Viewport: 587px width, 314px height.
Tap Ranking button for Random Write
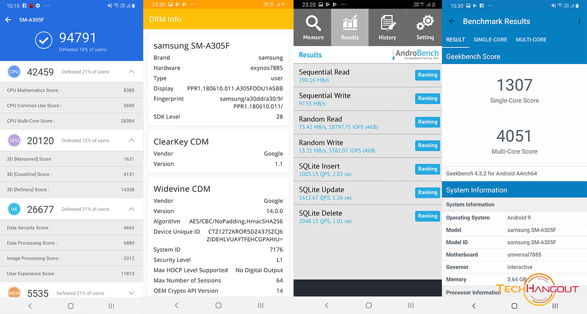pos(428,145)
